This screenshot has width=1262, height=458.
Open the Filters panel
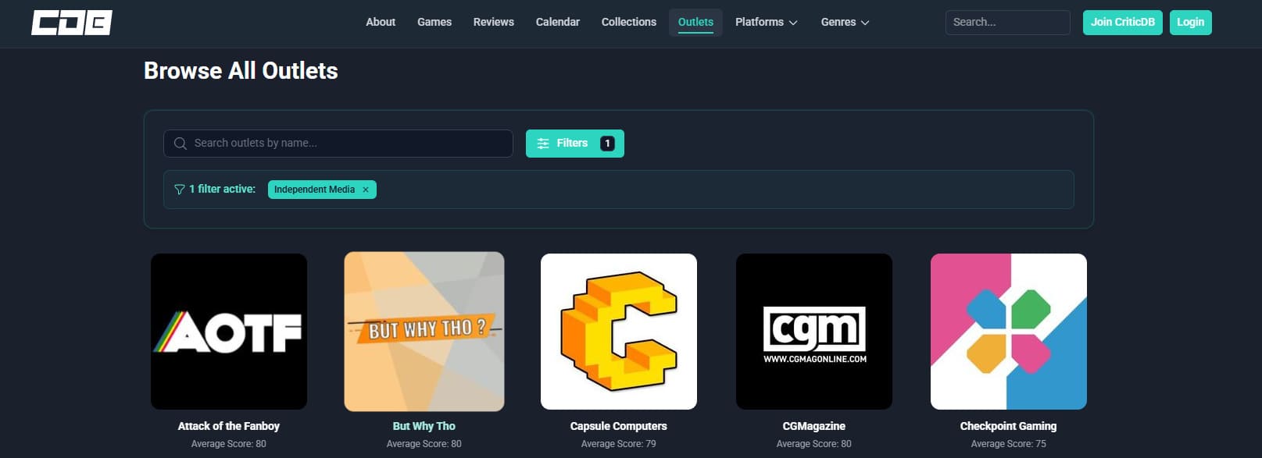[x=574, y=144]
